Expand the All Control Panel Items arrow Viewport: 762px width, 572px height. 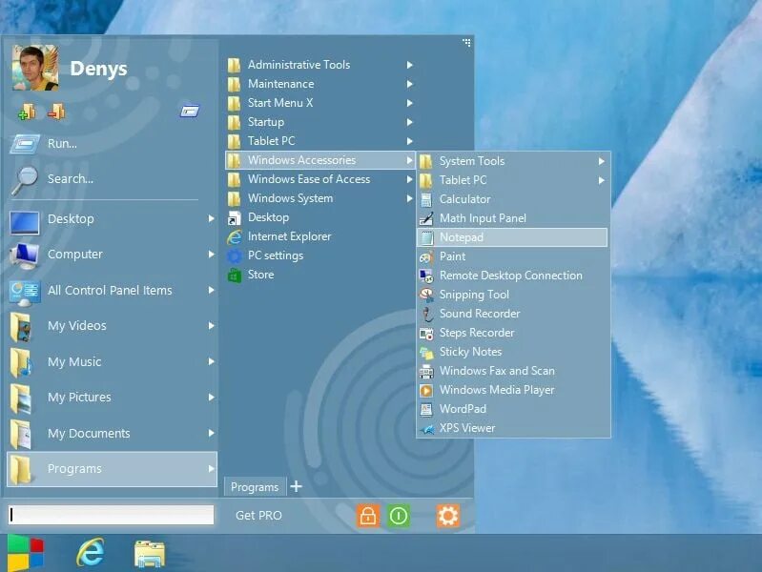[x=211, y=290]
